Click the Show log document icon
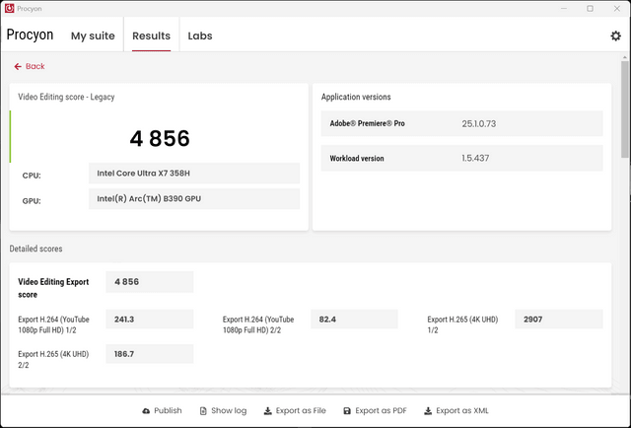The height and width of the screenshot is (428, 631). coord(203,410)
